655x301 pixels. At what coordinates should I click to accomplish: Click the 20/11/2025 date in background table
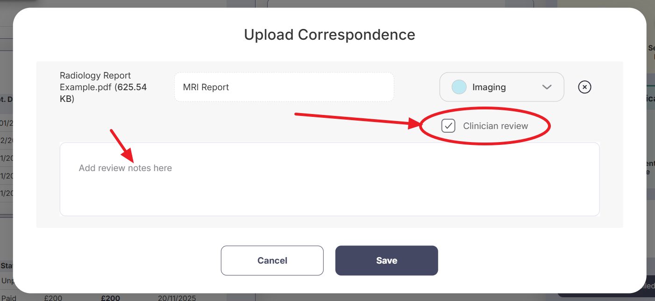pyautogui.click(x=177, y=298)
